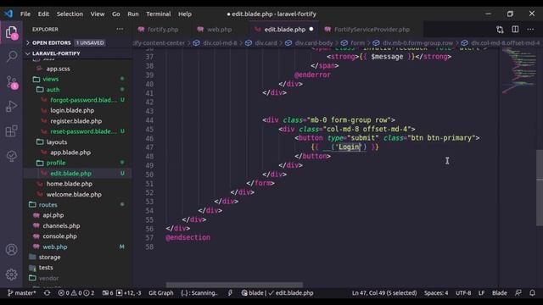Click cursor position Ln 47, Col 49
The width and height of the screenshot is (543, 305).
point(384,293)
